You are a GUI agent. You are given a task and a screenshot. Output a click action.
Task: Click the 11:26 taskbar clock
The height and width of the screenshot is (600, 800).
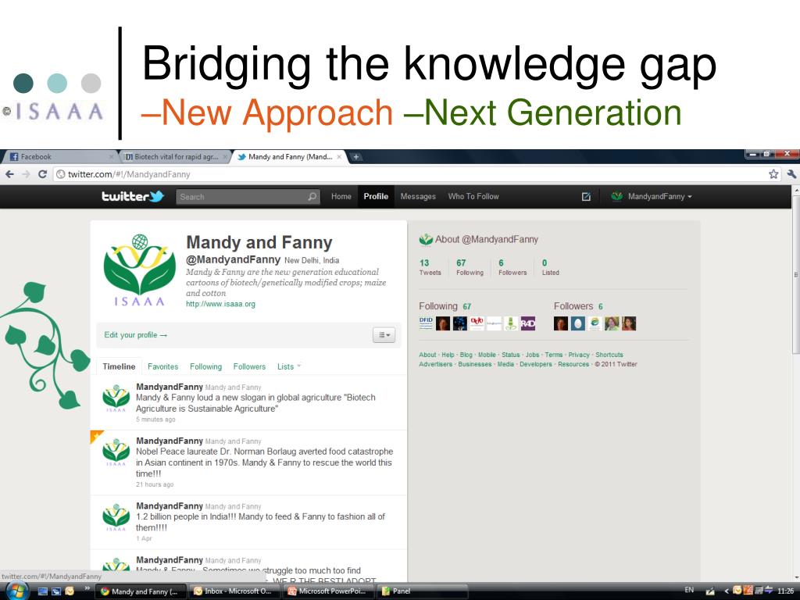click(785, 591)
